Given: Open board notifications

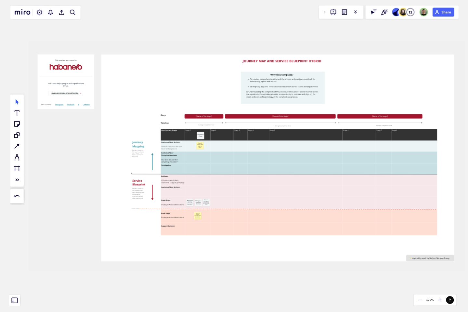Looking at the screenshot, I should tap(50, 12).
